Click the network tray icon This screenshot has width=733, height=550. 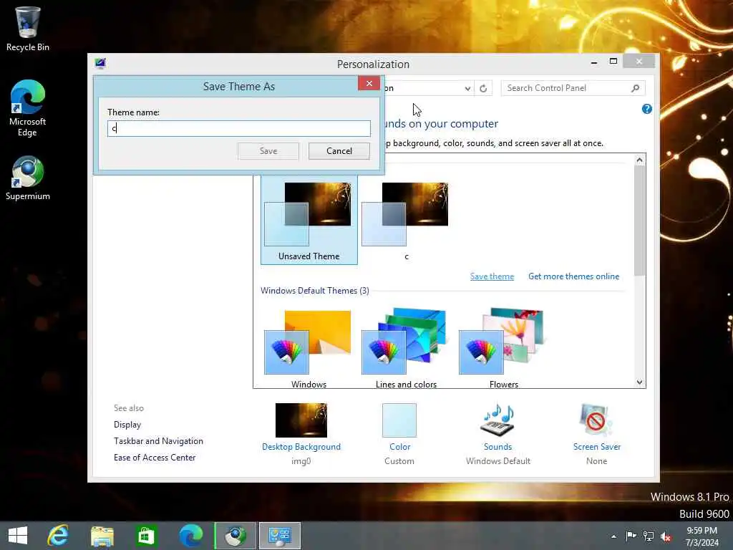649,536
